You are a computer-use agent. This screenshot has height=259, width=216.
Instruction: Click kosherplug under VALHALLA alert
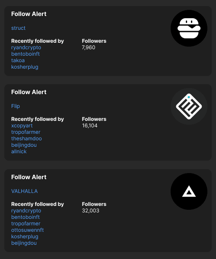click(25, 237)
